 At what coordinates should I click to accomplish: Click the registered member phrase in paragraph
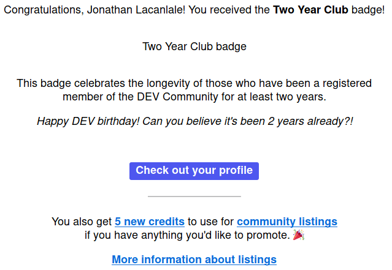[194, 90]
